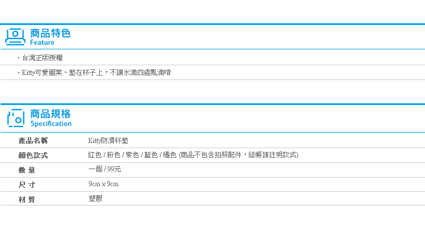Select the 一個 / 99元 price value
Image resolution: width=425 pixels, height=231 pixels.
tap(105, 169)
